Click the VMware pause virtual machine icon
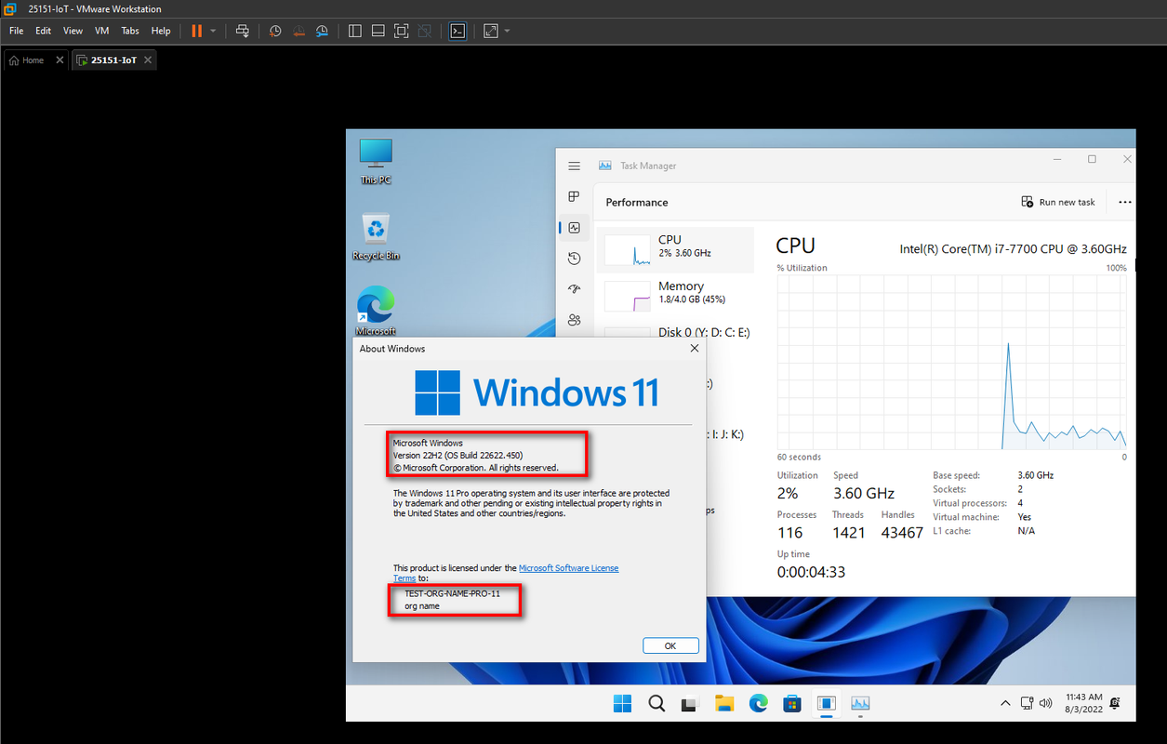Screen dimensions: 1167x744 click(x=196, y=31)
